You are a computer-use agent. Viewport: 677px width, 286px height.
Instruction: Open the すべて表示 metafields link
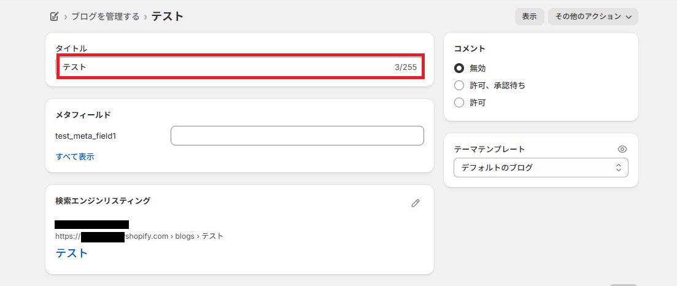tap(75, 157)
